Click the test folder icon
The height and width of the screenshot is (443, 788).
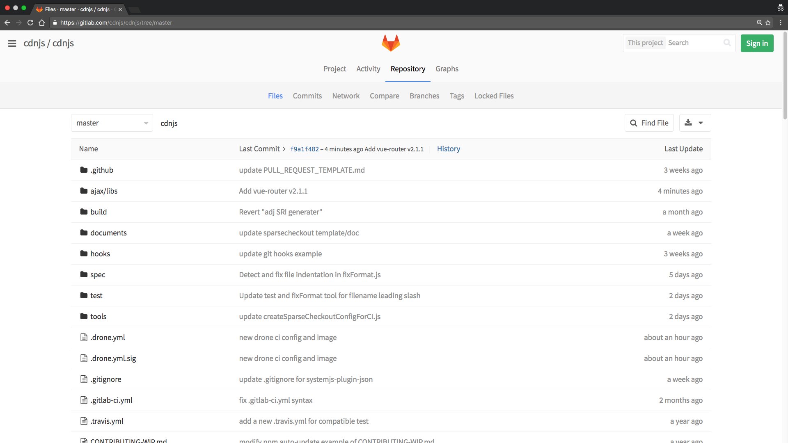(x=84, y=295)
